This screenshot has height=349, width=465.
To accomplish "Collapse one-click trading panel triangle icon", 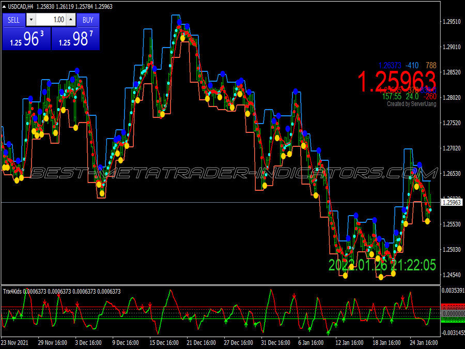I will click(4, 7).
